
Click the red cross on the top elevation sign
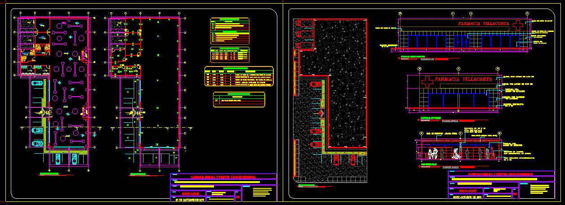[519, 25]
